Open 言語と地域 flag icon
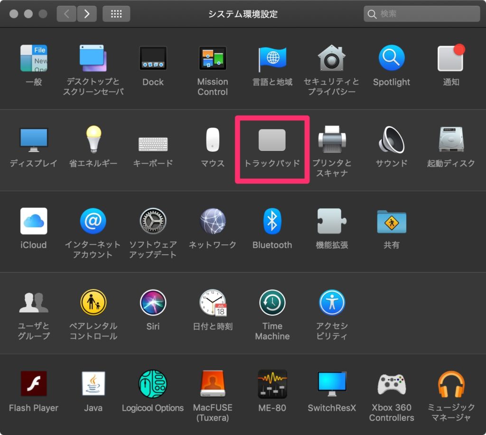 [x=272, y=59]
